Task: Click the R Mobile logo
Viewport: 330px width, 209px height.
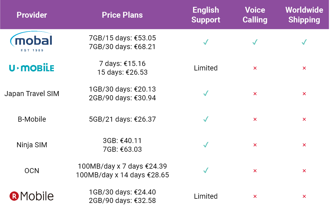Action: point(31,196)
